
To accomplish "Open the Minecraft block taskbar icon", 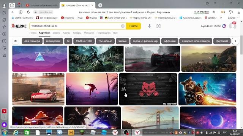I will (82, 133).
